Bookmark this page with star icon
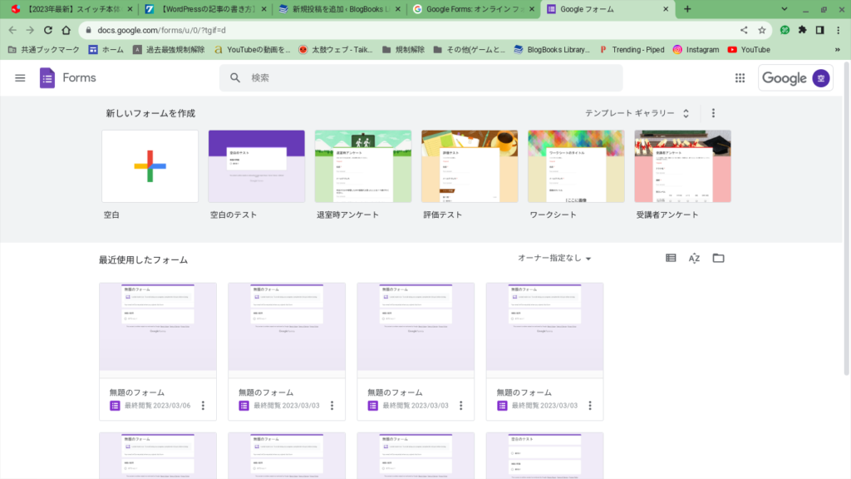The width and height of the screenshot is (851, 479). [x=762, y=30]
